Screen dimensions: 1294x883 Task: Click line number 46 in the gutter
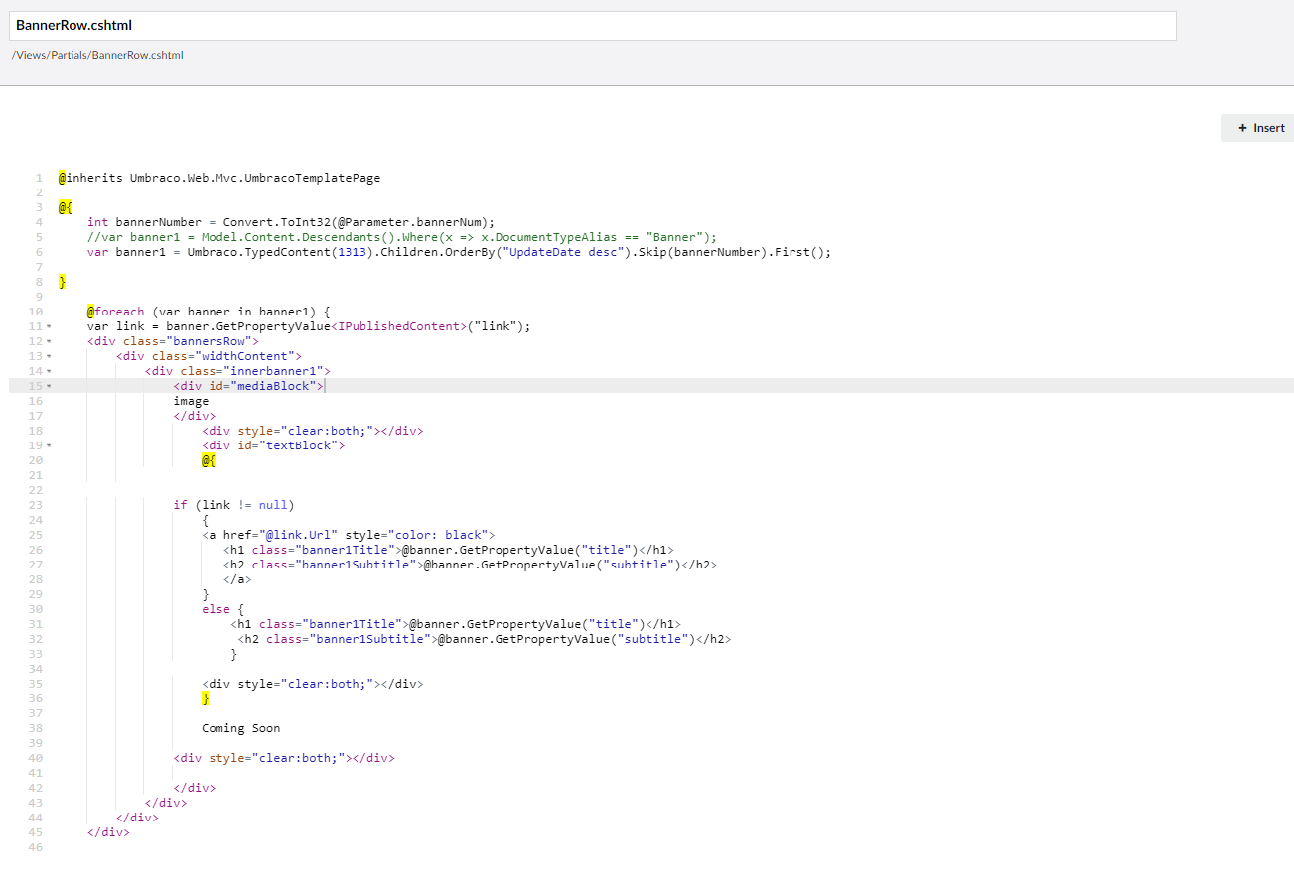36,847
